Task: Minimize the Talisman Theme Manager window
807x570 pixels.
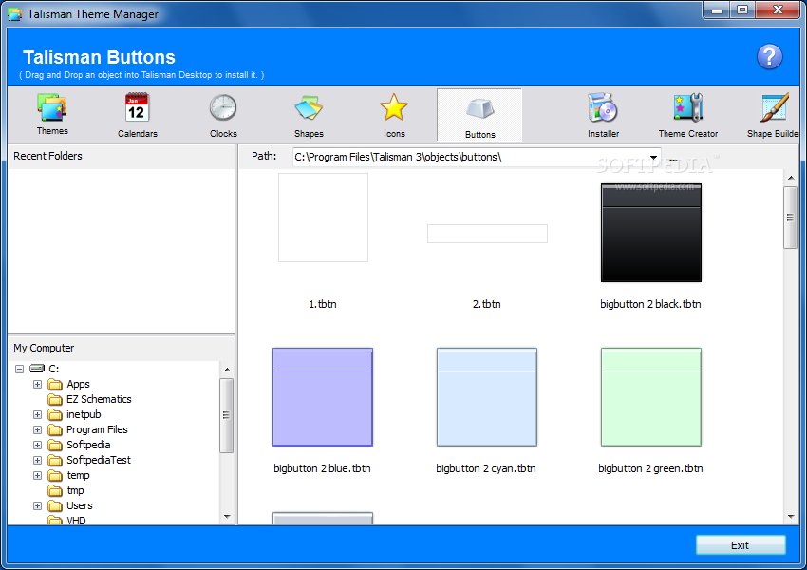Action: coord(717,9)
